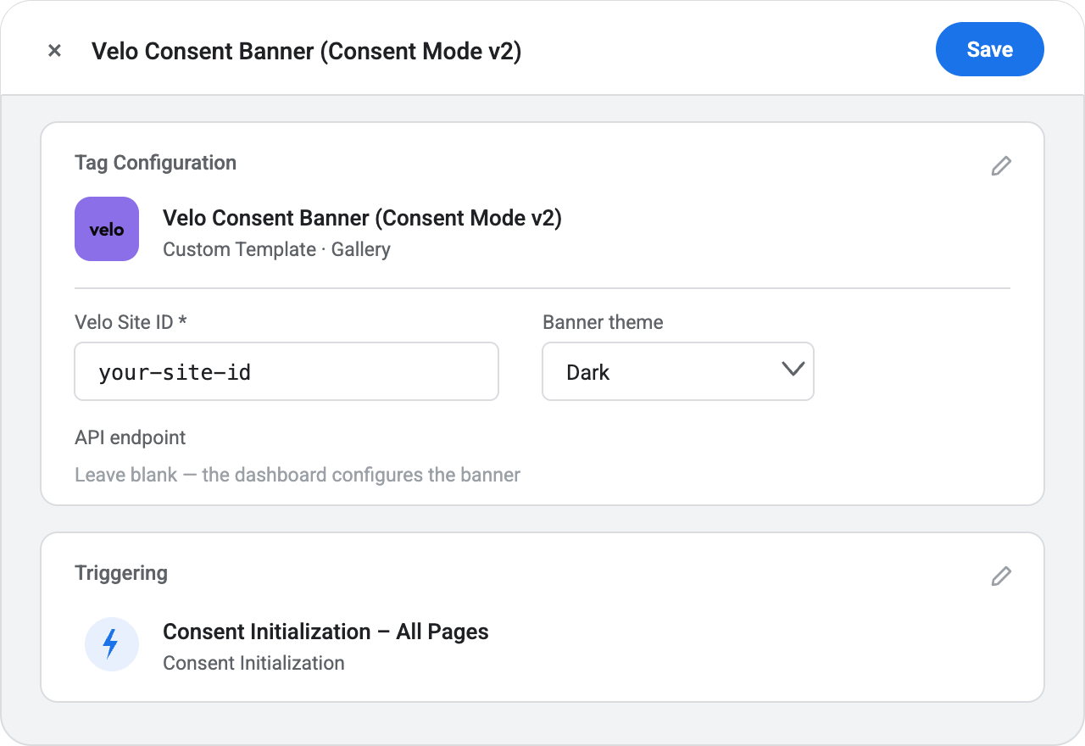Click the purple velo template logo
The image size is (1085, 746).
107,229
